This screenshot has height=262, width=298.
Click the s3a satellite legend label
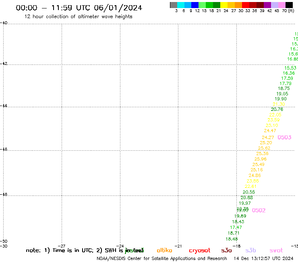click(226, 250)
